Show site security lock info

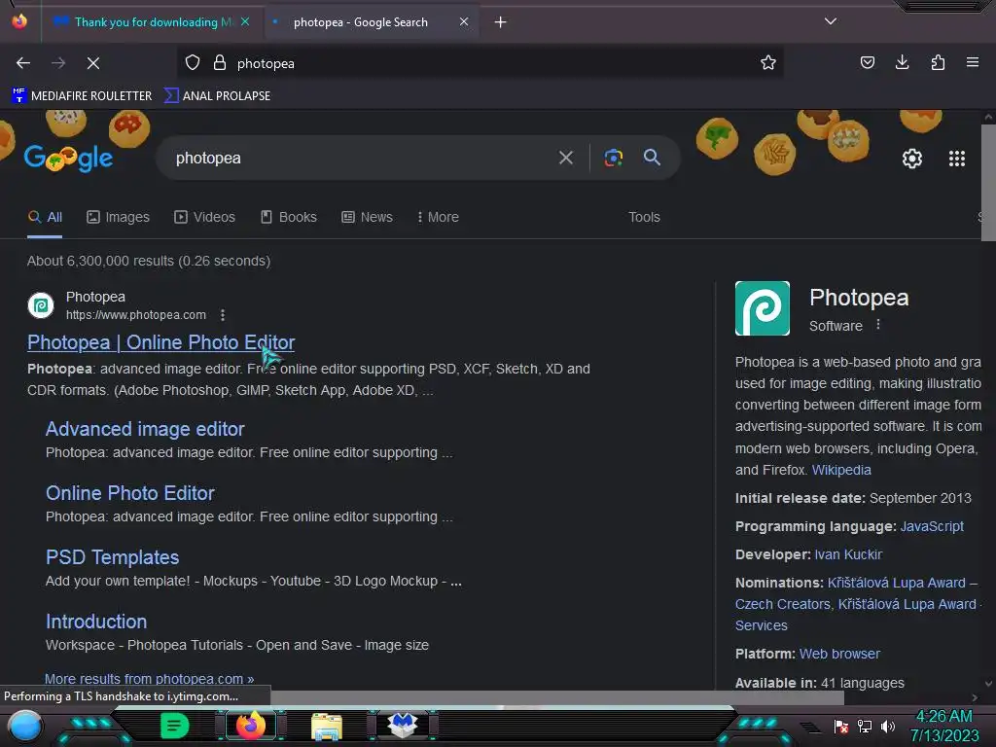click(x=220, y=63)
